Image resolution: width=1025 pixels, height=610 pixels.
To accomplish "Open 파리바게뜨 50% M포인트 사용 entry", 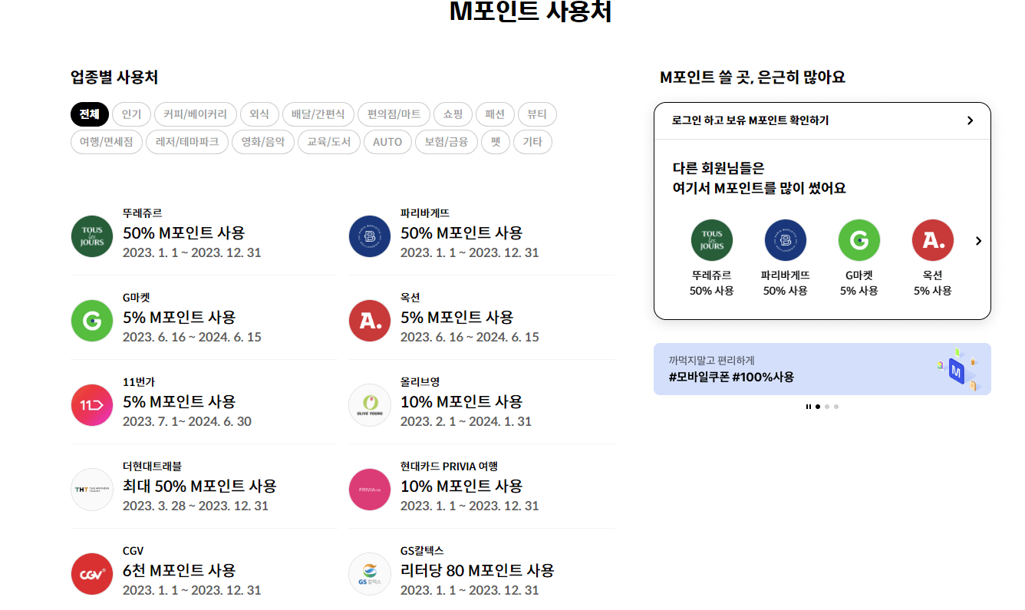I will coord(482,233).
